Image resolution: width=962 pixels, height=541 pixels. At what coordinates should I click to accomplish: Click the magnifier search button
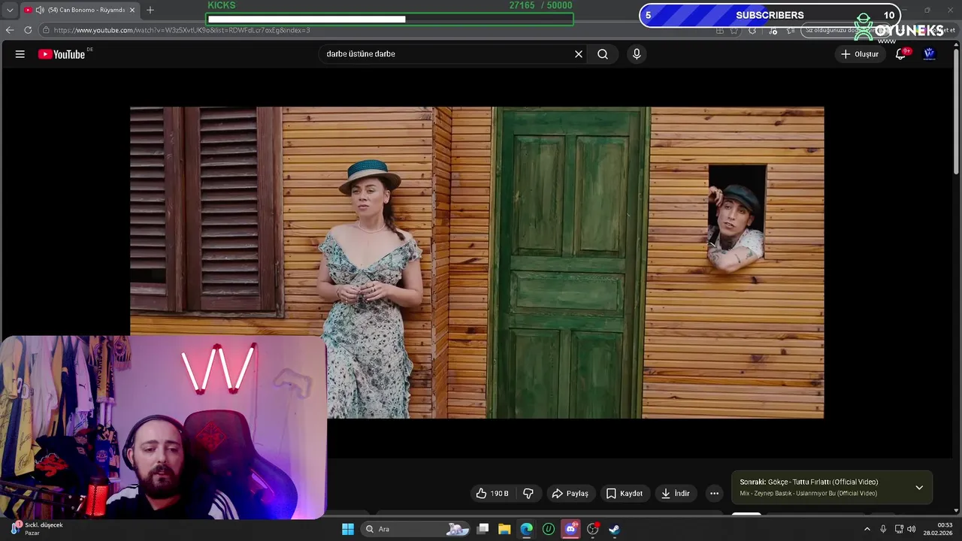(x=603, y=54)
